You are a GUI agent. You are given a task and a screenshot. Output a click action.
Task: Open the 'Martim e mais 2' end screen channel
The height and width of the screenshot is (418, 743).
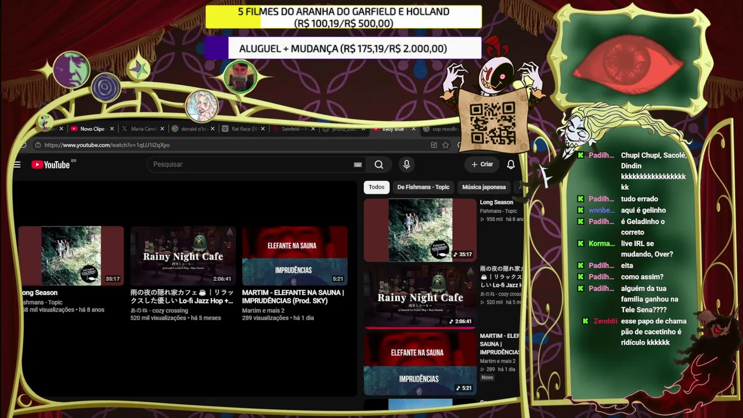click(x=263, y=311)
